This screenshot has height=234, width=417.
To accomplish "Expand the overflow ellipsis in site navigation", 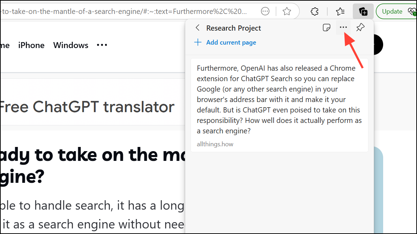I will (x=102, y=45).
